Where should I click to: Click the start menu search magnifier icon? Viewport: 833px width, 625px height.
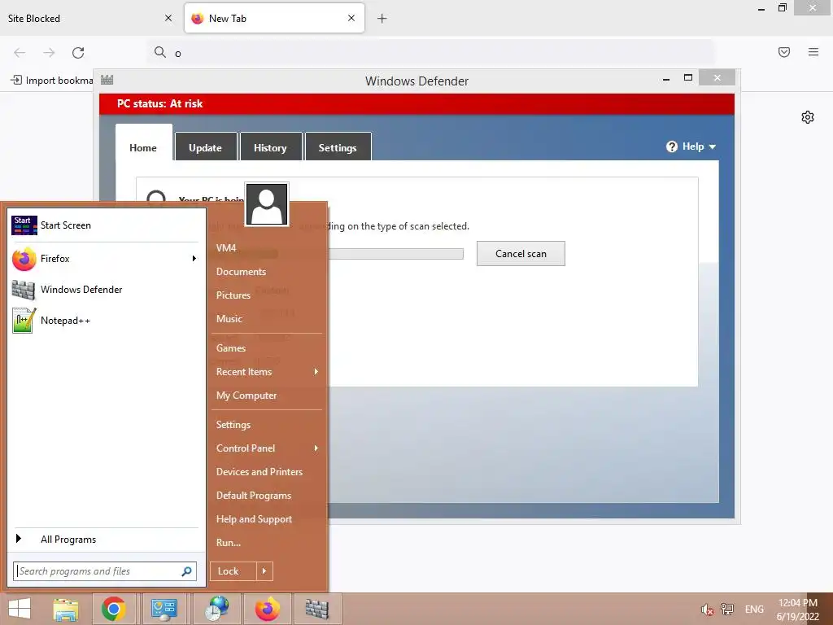(x=186, y=571)
